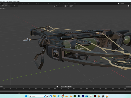Play the animation in reverse

pos(65,87)
